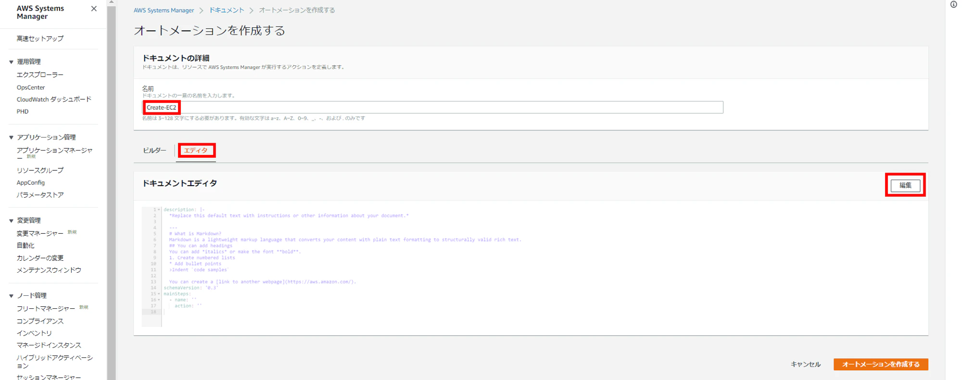Image resolution: width=962 pixels, height=380 pixels.
Task: Open フリートマネージャー
Action: coord(46,309)
